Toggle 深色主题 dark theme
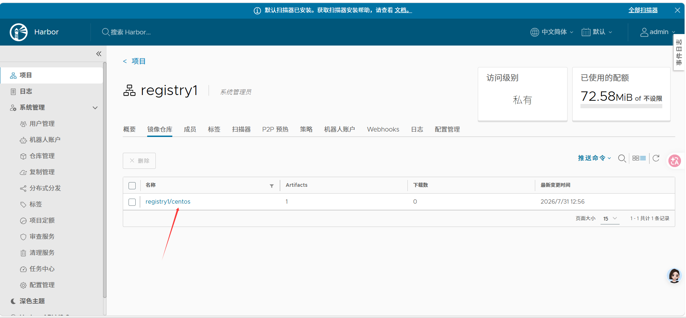The image size is (686, 318). (x=32, y=301)
